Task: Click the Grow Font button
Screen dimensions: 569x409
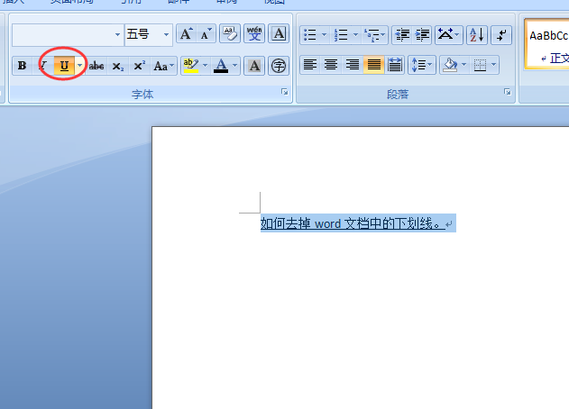Action: click(186, 34)
